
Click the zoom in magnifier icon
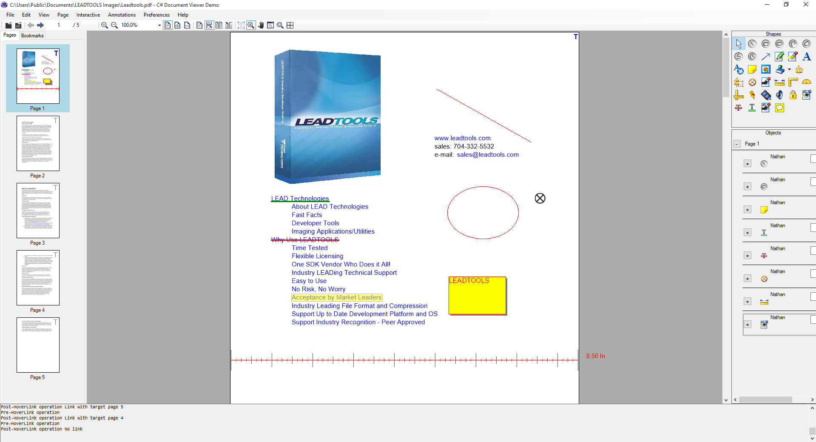104,25
